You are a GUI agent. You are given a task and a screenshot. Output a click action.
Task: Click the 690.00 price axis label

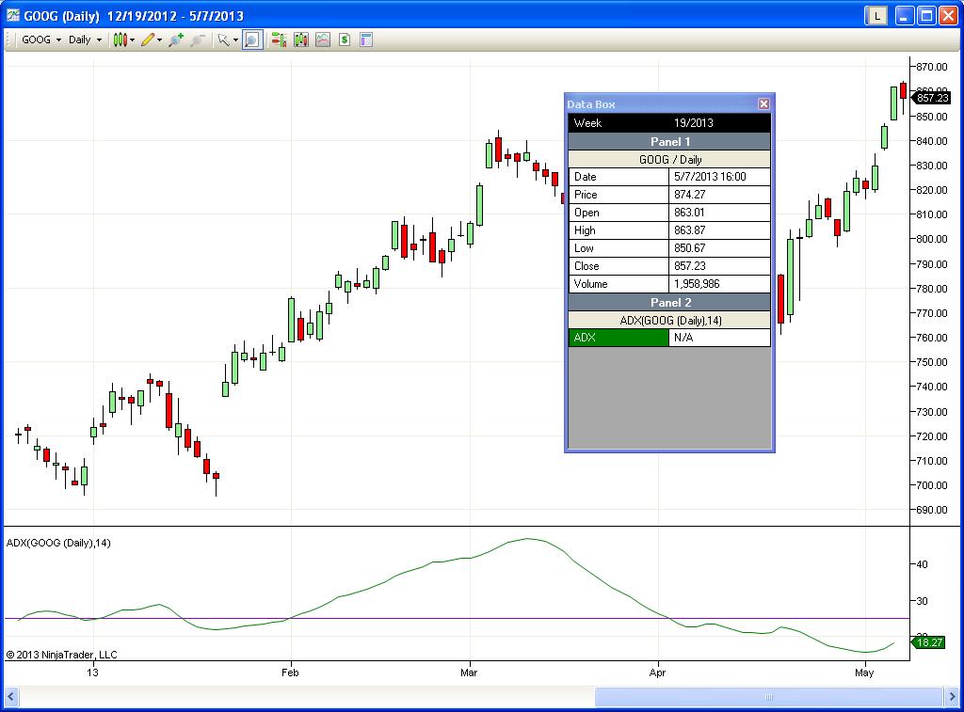click(931, 509)
